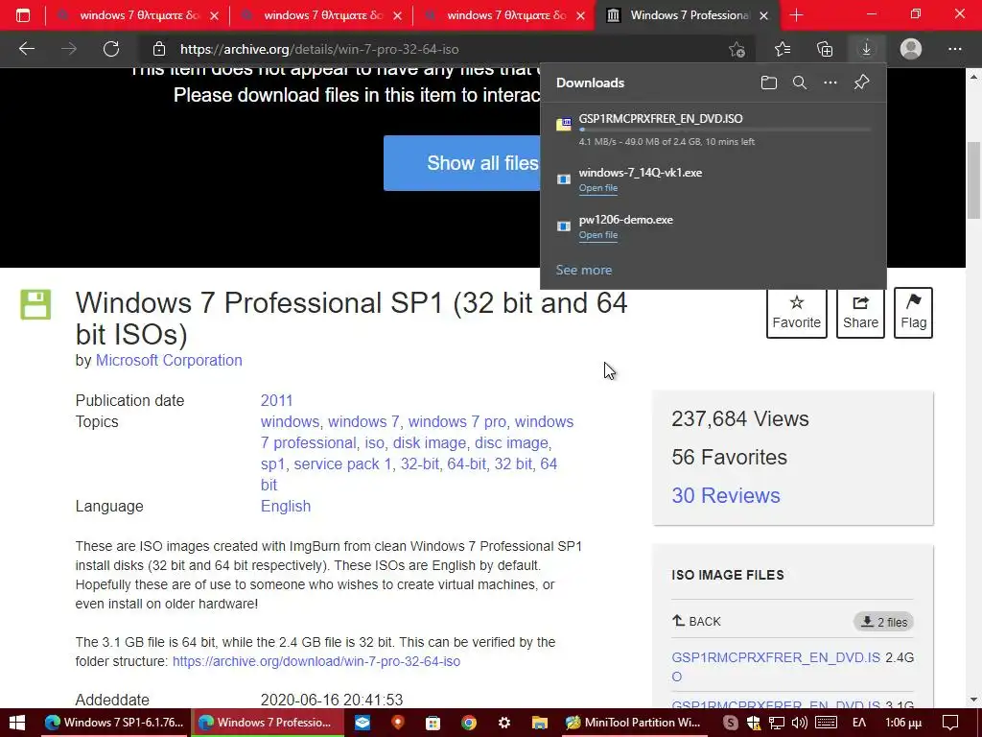Refresh the current page
Viewport: 982px width, 737px height.
click(111, 49)
